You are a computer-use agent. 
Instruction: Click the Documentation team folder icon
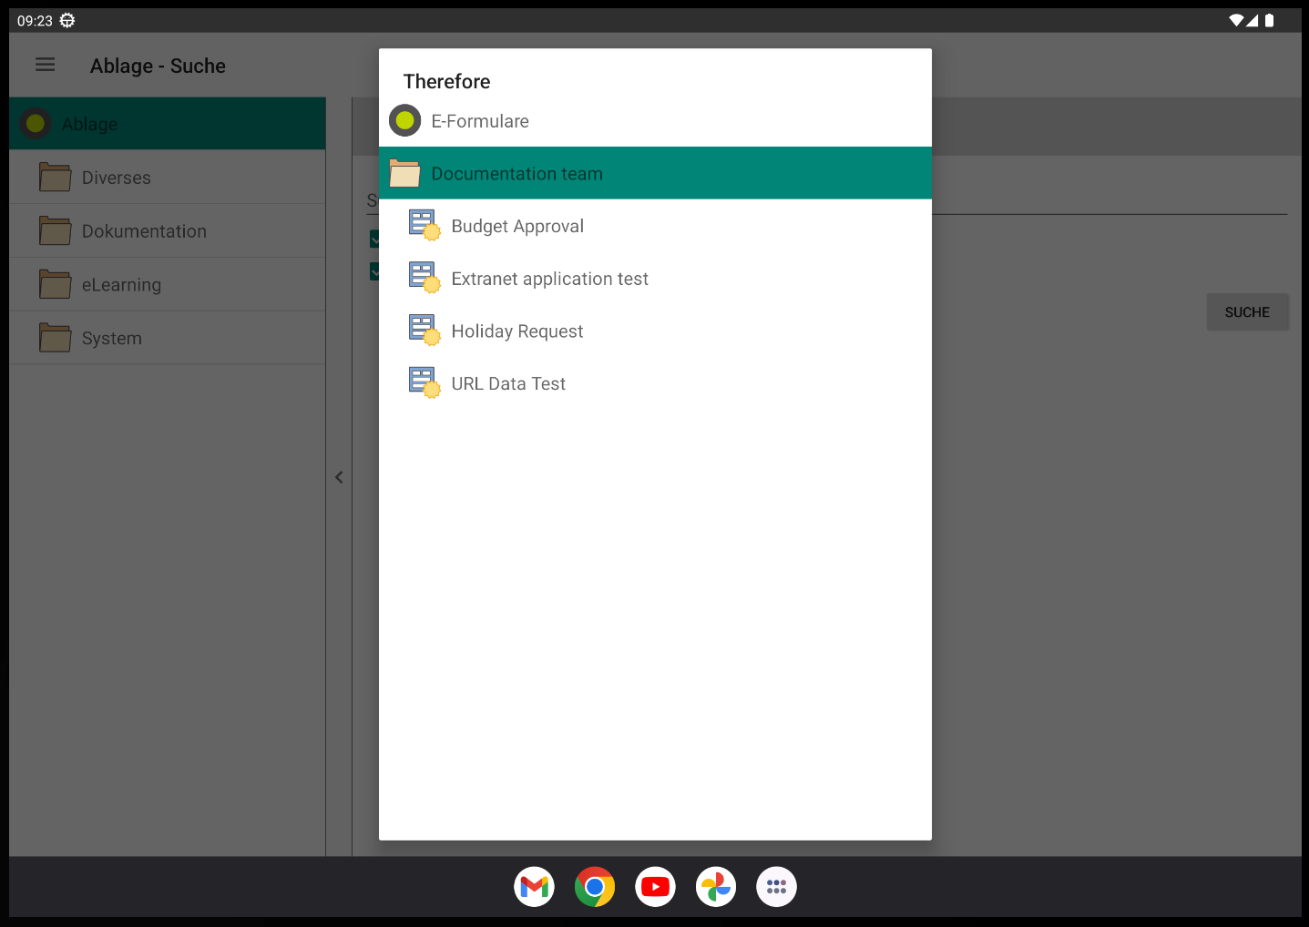(x=404, y=173)
